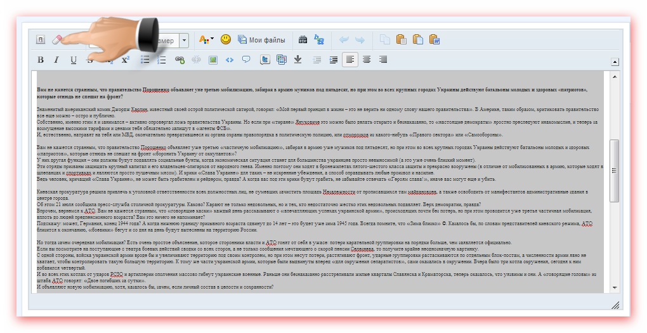This screenshot has height=333, width=647.
Task: Click the Twitter embed icon
Action: pos(265,60)
